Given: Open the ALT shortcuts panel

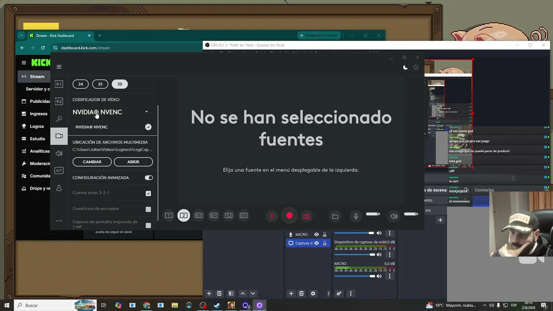Looking at the screenshot, I should [x=59, y=171].
